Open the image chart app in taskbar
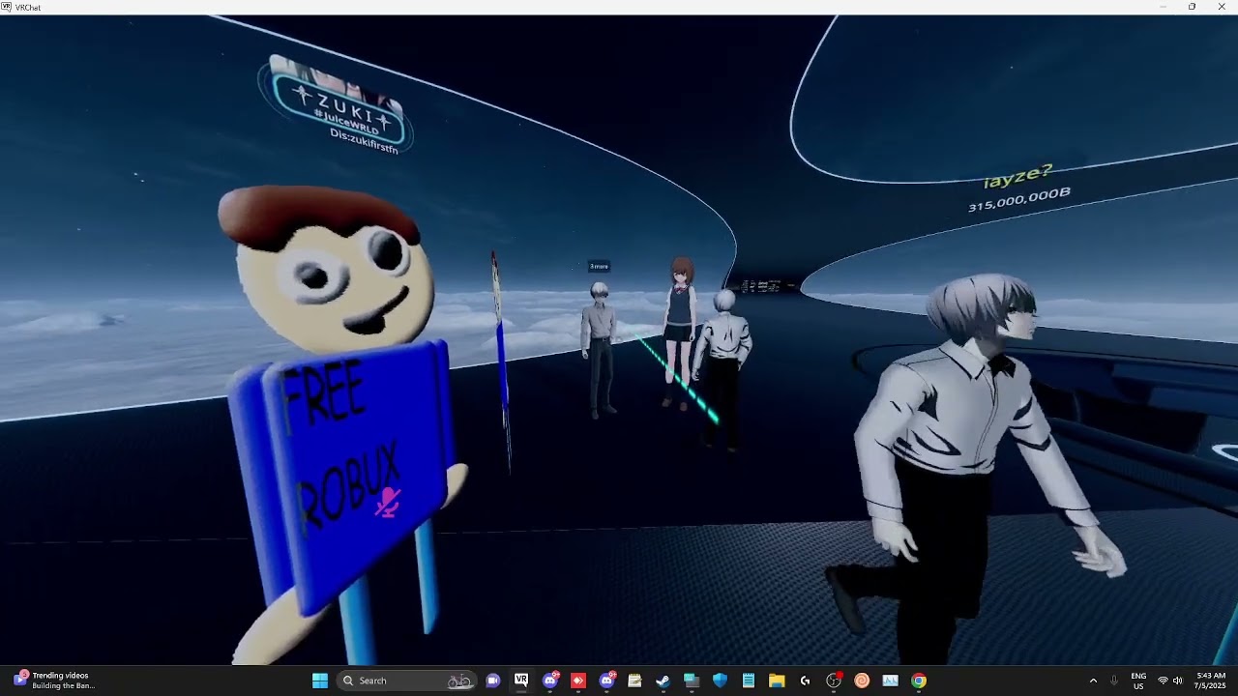This screenshot has height=696, width=1238. tap(890, 681)
